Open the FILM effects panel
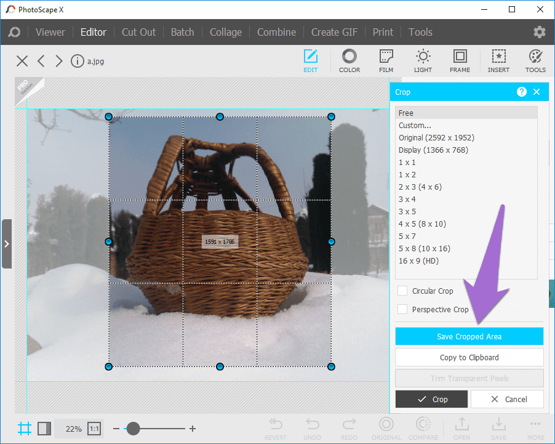The width and height of the screenshot is (555, 444). point(386,60)
